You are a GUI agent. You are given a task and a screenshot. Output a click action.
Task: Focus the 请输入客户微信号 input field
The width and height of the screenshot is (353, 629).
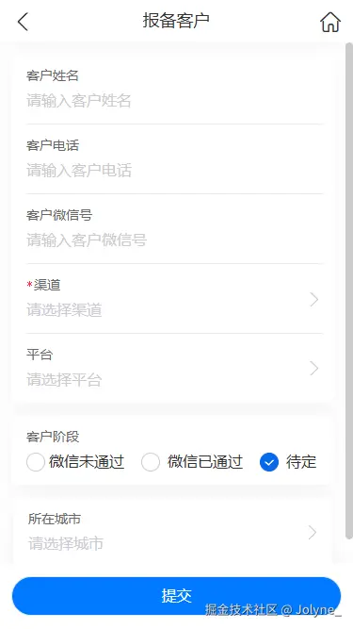[174, 240]
